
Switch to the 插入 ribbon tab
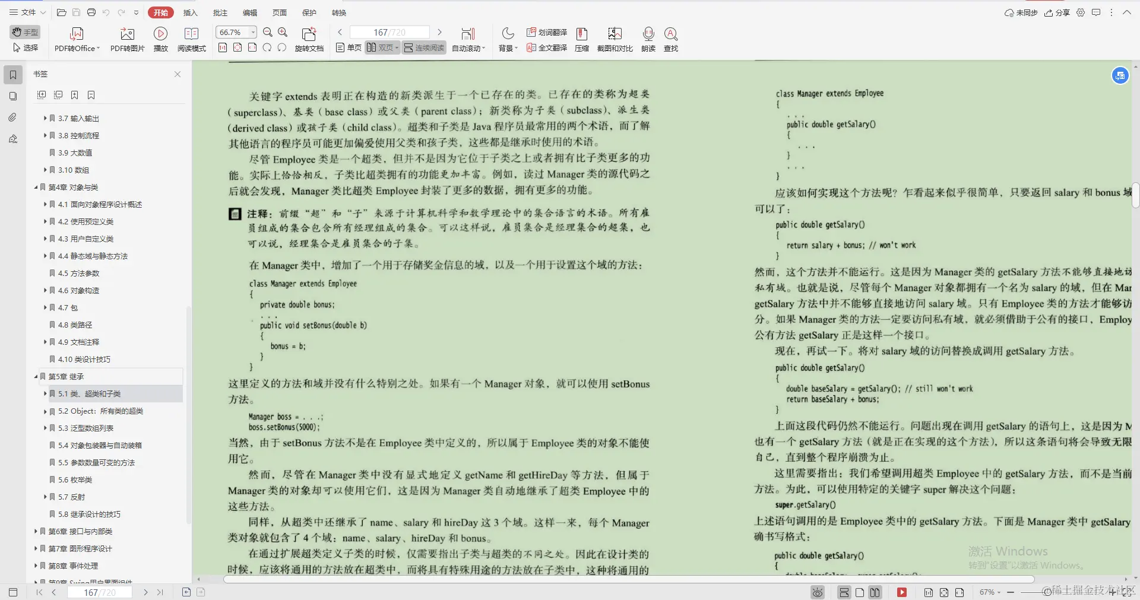pos(190,12)
